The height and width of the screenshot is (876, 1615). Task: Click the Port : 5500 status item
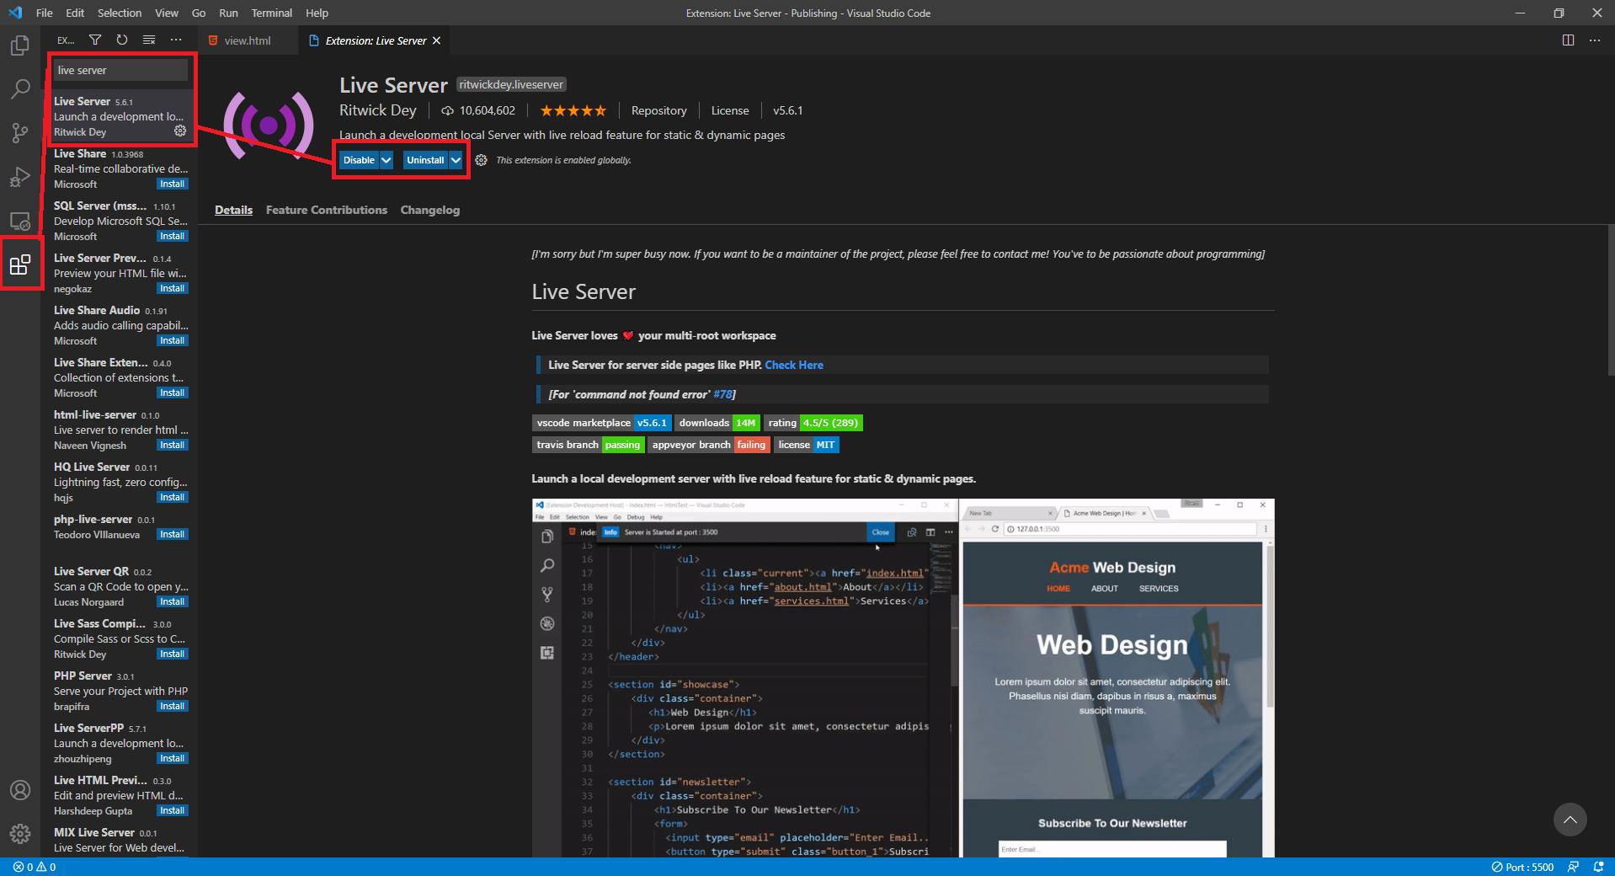(1522, 867)
